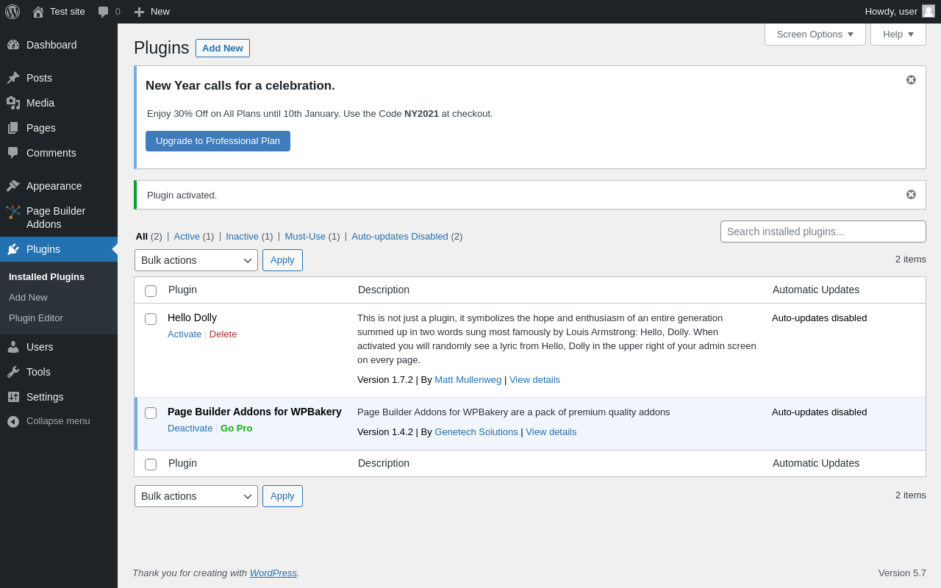Show All plugins filter
The width and height of the screenshot is (941, 588).
coord(142,237)
